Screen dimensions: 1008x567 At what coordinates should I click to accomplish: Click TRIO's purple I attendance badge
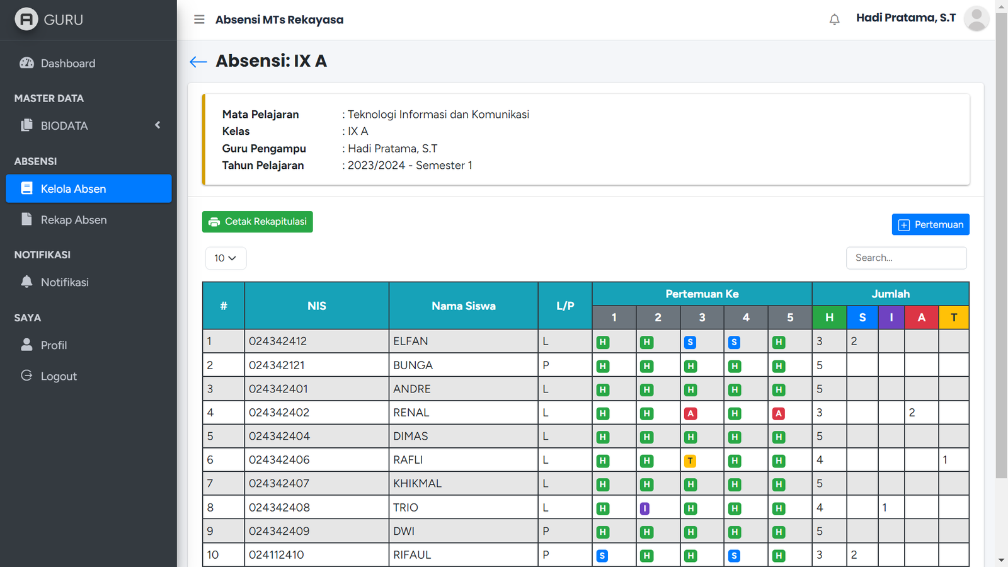644,508
